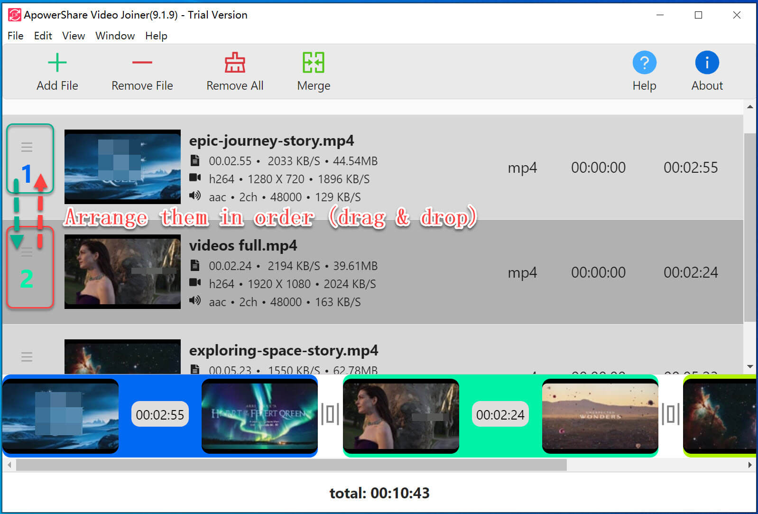The image size is (758, 514).
Task: Click drag handle for exploring-space-story.mp4
Action: point(27,356)
